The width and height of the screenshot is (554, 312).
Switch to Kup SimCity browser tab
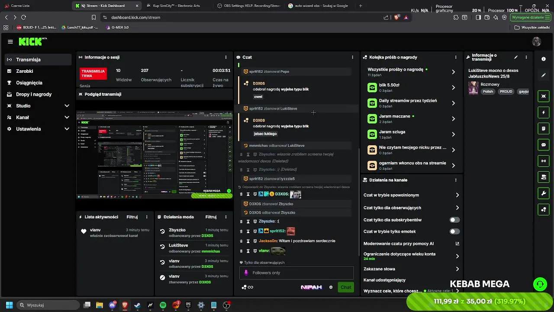[x=176, y=6]
